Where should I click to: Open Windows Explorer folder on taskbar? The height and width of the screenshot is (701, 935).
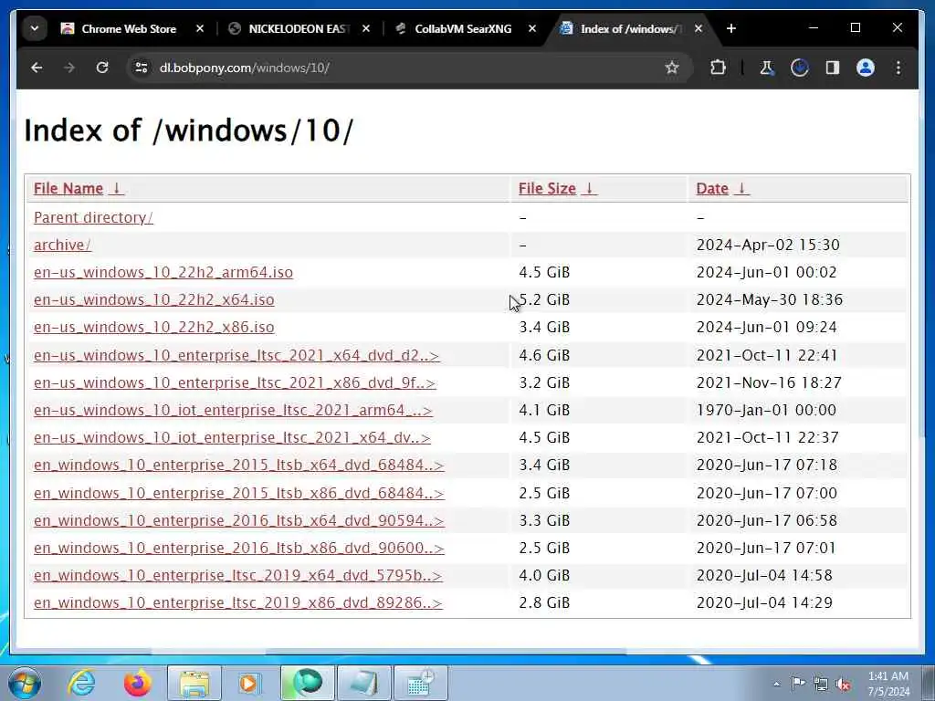[x=194, y=683]
